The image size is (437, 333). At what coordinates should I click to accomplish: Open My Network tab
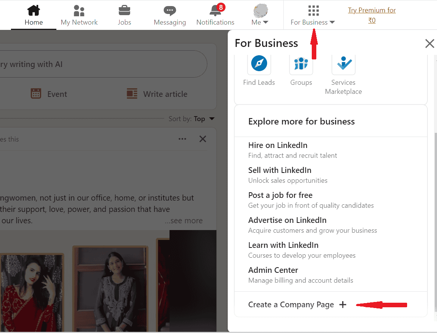click(79, 15)
